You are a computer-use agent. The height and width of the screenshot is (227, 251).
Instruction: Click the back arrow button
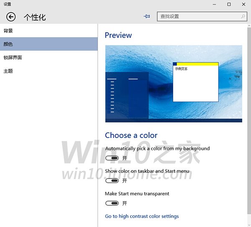coord(11,17)
